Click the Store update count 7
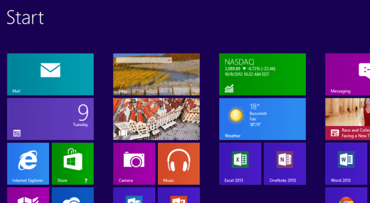 (86, 181)
